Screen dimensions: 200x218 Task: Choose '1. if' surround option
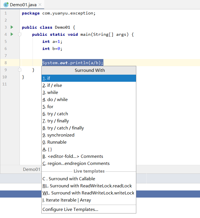(x=89, y=78)
